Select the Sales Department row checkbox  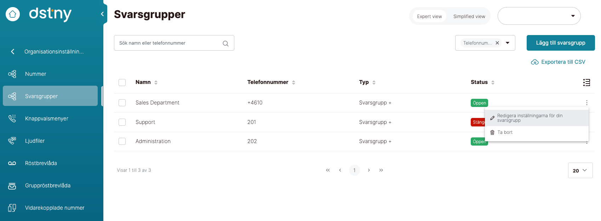click(x=122, y=103)
